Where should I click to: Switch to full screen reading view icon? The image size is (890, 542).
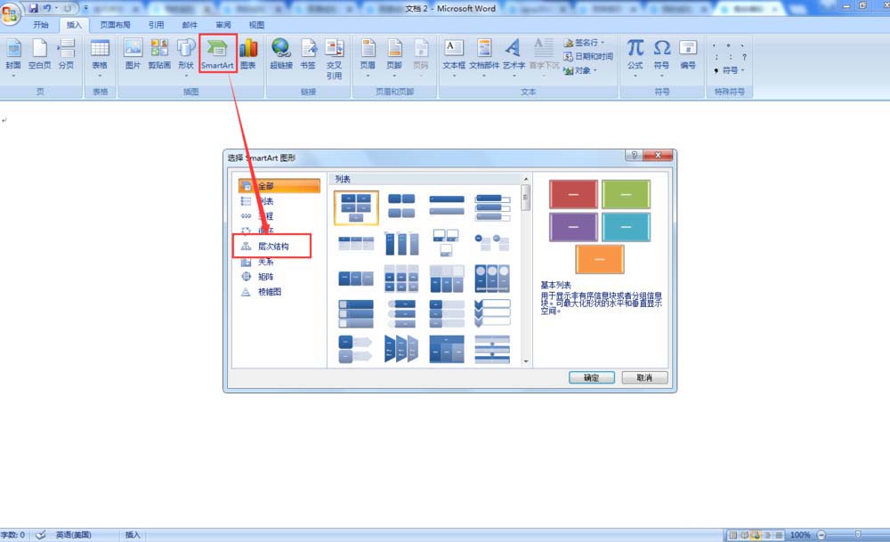(744, 535)
